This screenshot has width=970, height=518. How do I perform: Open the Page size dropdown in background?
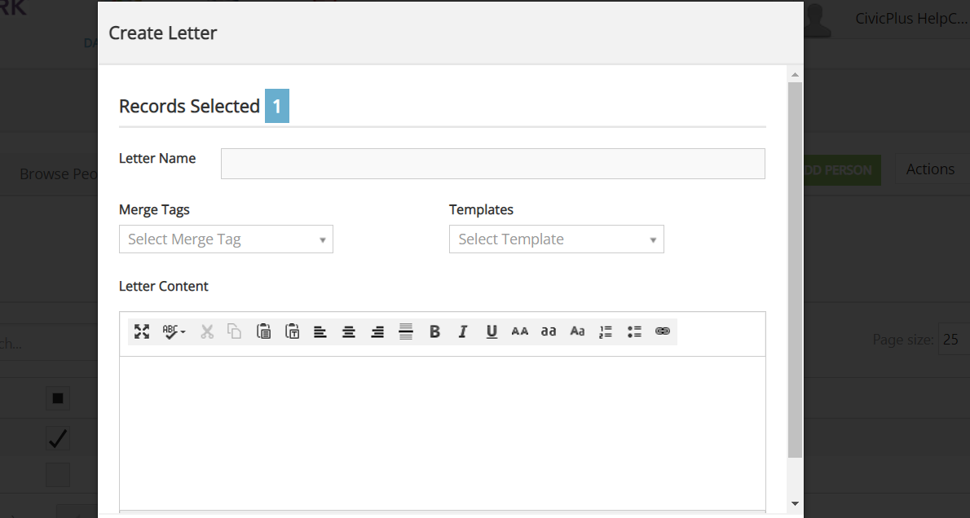(x=954, y=340)
